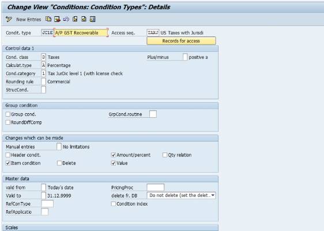This screenshot has width=324, height=231.
Task: Click the Scales section header
Action: (x=110, y=228)
